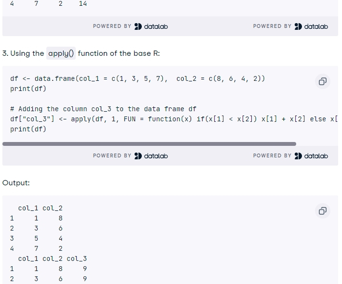Place cursor on the data.frame(col_1 = ...) code line
Viewport: 342px width, 284px height.
[x=137, y=78]
